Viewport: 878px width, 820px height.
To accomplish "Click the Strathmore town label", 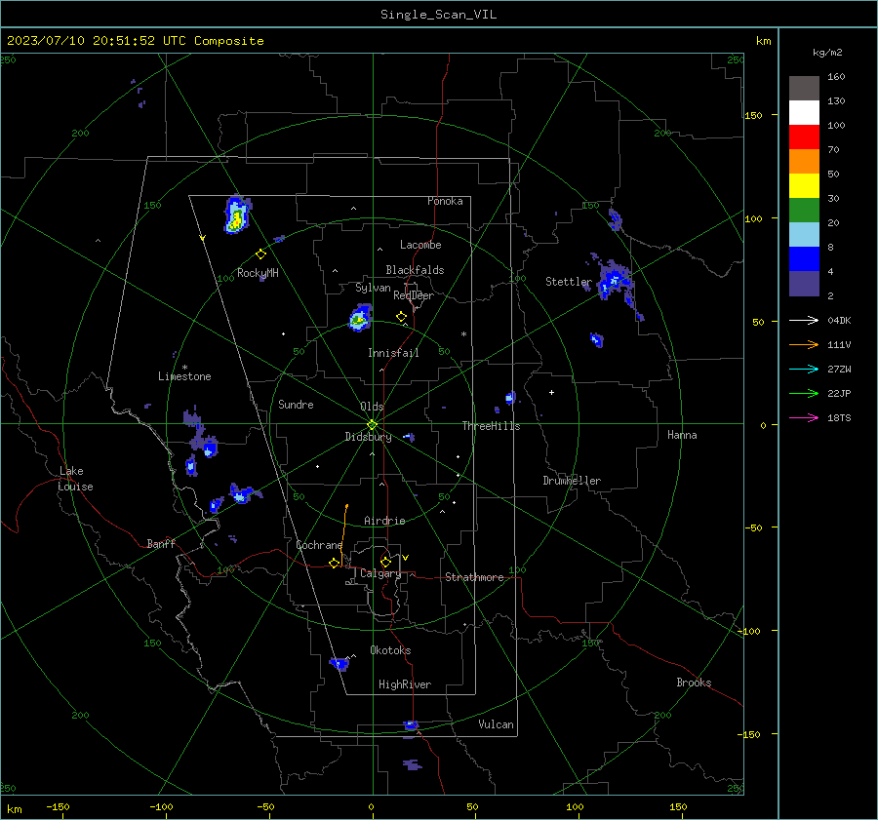I will click(474, 577).
